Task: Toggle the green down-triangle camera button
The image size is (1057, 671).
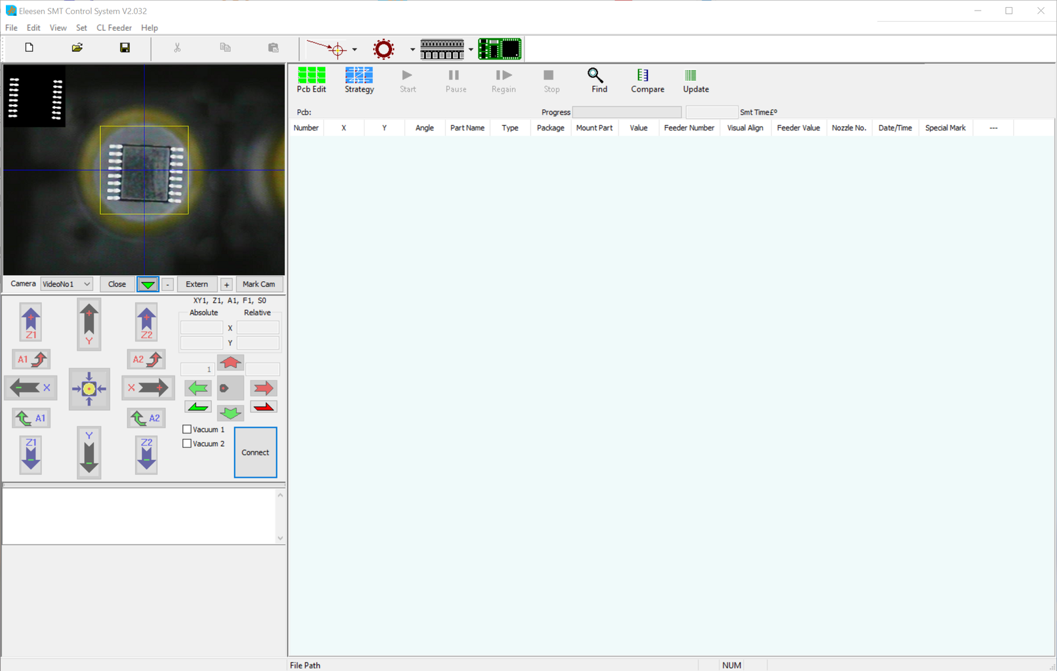Action: [148, 284]
